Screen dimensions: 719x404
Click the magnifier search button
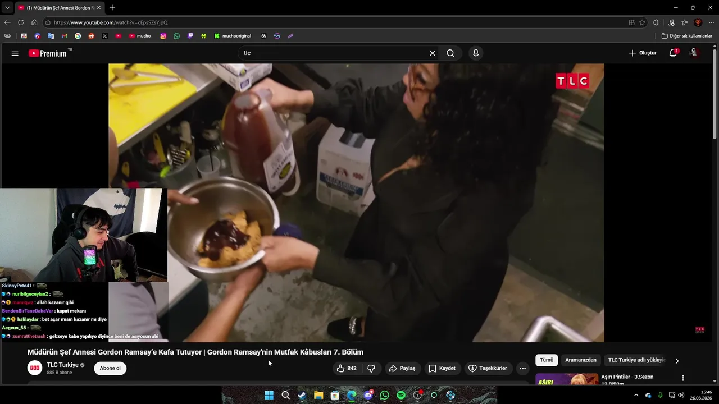pos(450,53)
